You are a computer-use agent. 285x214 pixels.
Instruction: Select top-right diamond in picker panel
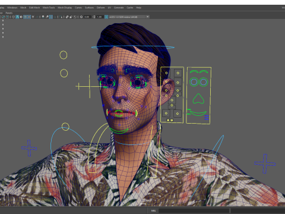click(x=178, y=73)
